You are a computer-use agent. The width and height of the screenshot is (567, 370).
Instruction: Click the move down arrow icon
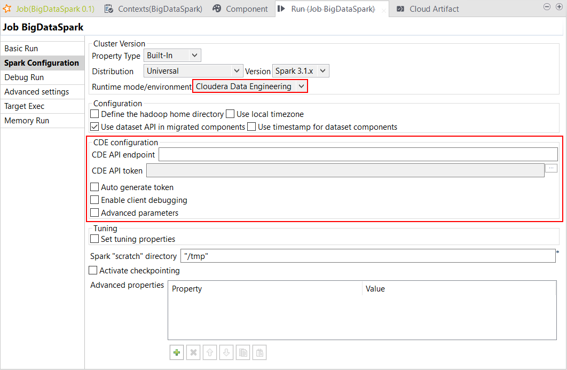226,352
